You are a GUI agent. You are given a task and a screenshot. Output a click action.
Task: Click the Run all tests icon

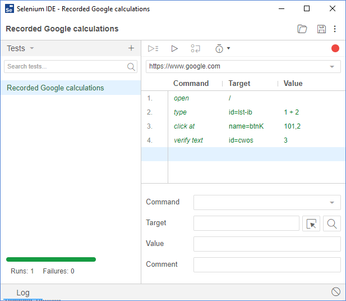tap(153, 48)
